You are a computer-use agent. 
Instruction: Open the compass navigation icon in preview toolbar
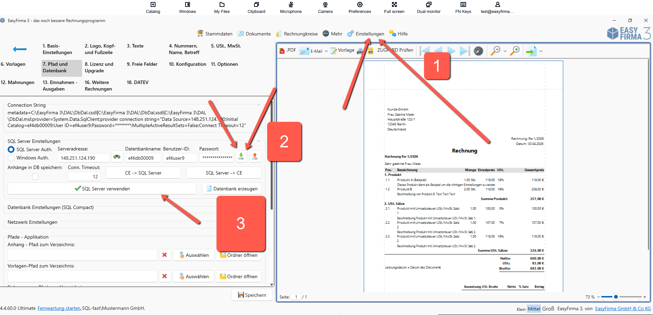click(x=478, y=51)
